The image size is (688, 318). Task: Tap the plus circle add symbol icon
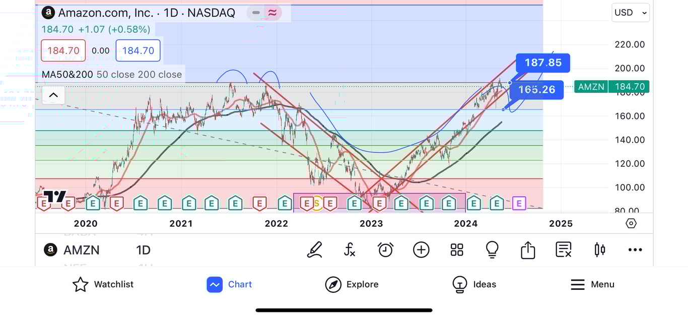421,249
